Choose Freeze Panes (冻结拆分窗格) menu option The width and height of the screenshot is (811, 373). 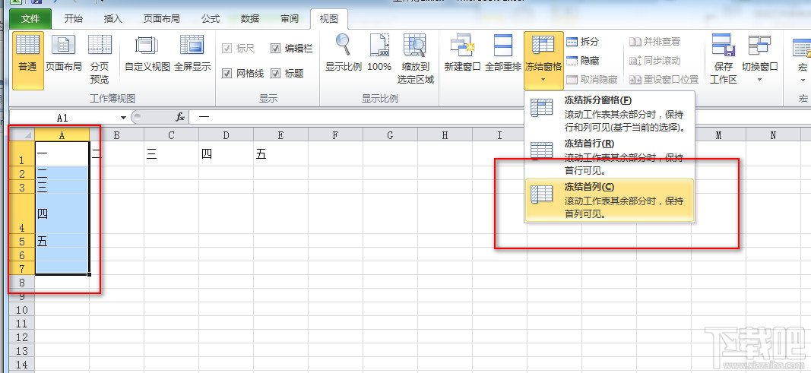coord(610,113)
